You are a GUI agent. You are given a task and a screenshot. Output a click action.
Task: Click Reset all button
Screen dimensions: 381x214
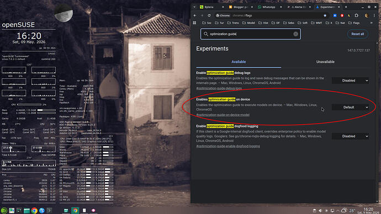click(x=358, y=34)
